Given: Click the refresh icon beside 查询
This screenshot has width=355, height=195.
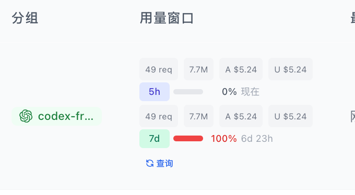Looking at the screenshot, I should point(150,163).
